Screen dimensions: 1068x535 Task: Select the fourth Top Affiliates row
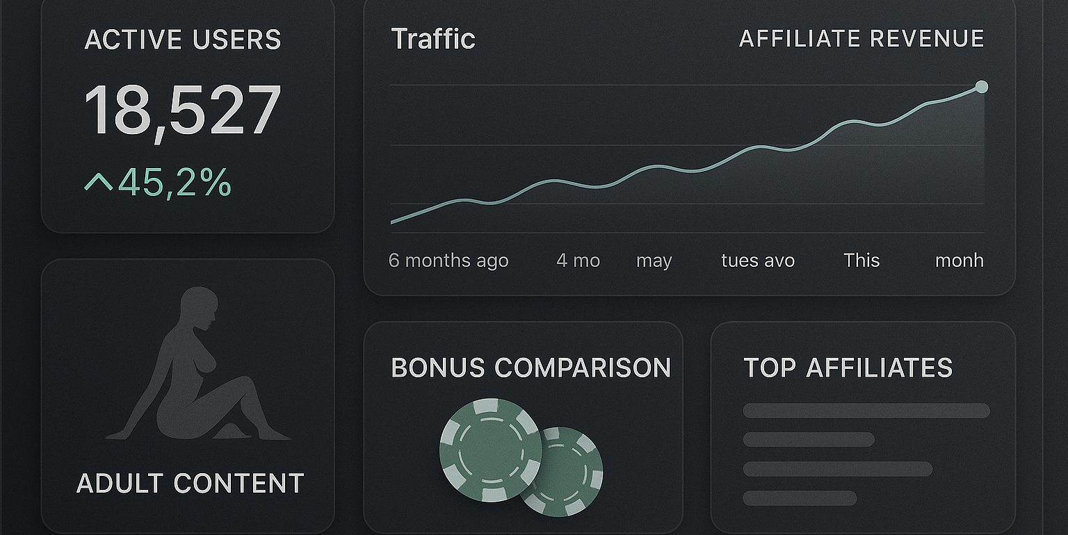800,498
